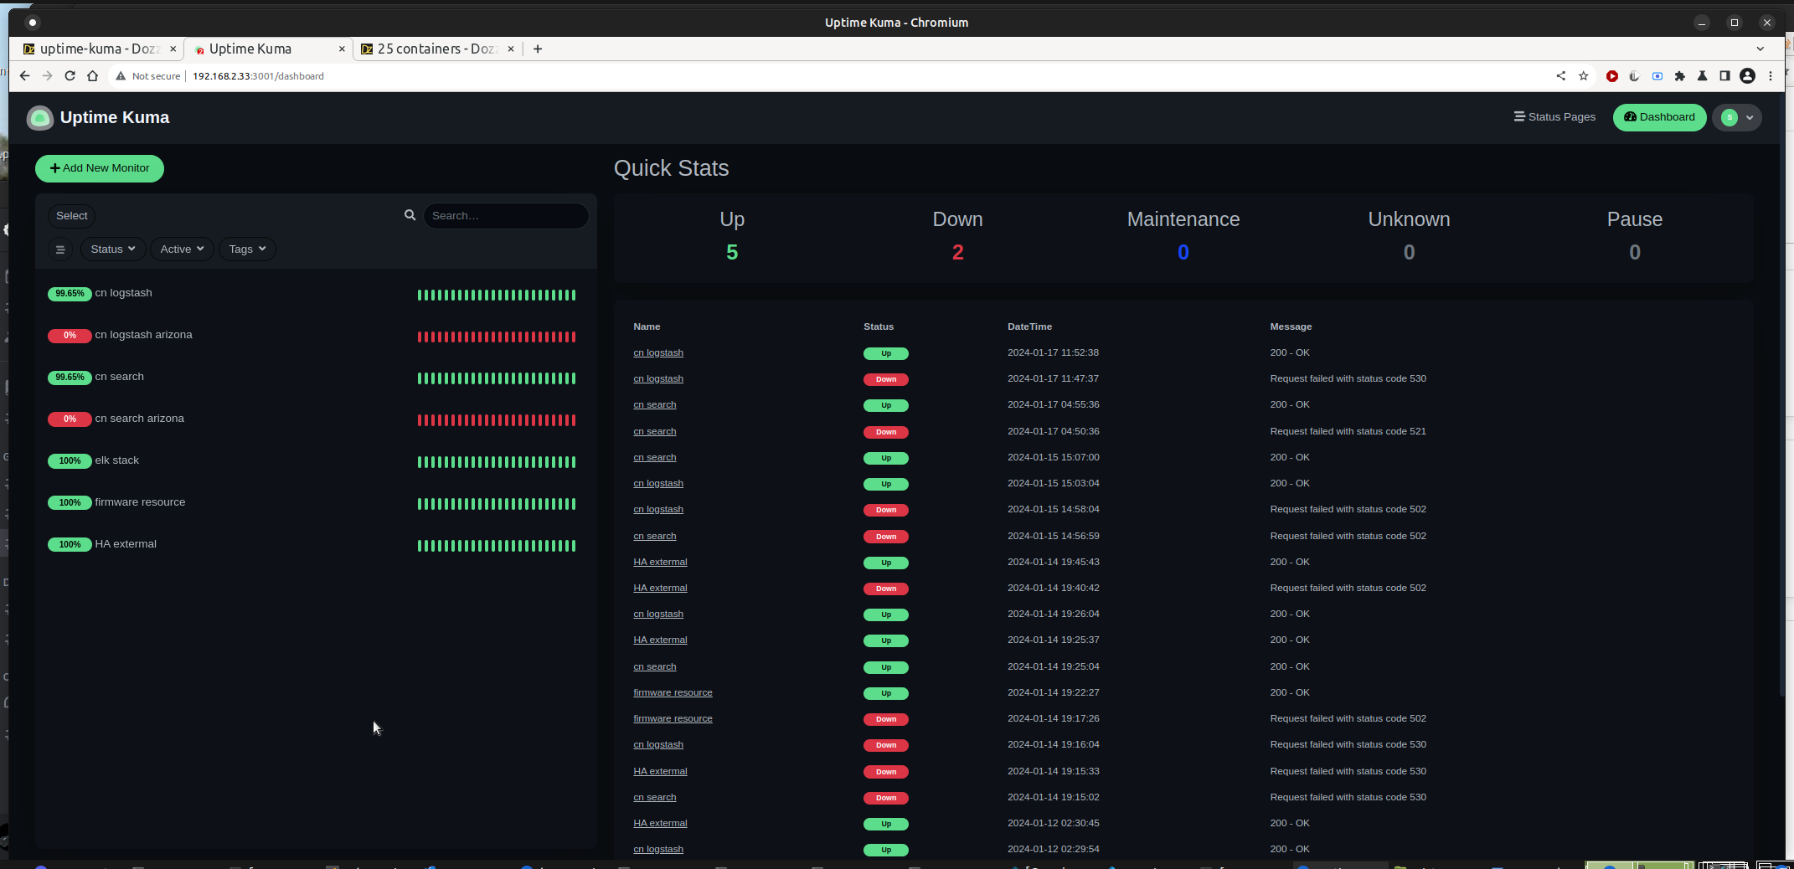Click the search magnifier icon
This screenshot has height=869, width=1794.
(x=410, y=215)
